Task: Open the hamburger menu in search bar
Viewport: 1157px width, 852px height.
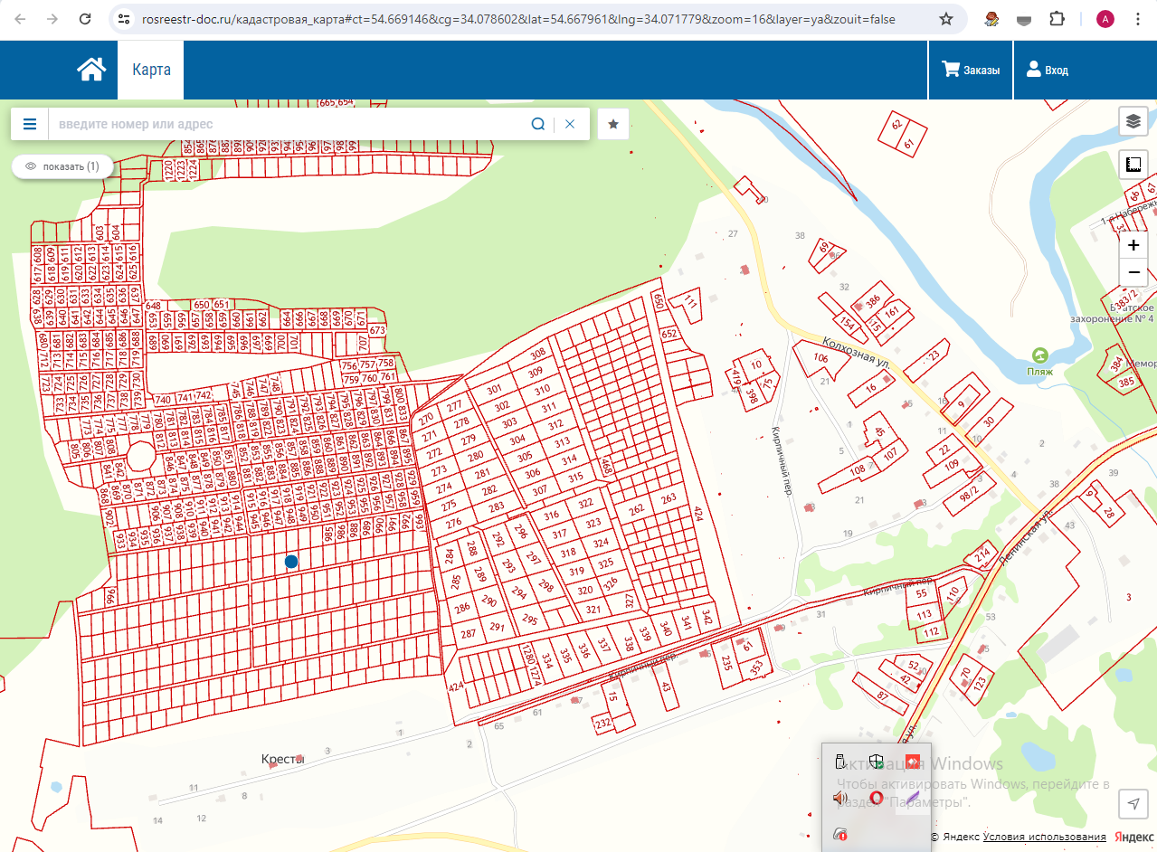Action: click(x=30, y=124)
